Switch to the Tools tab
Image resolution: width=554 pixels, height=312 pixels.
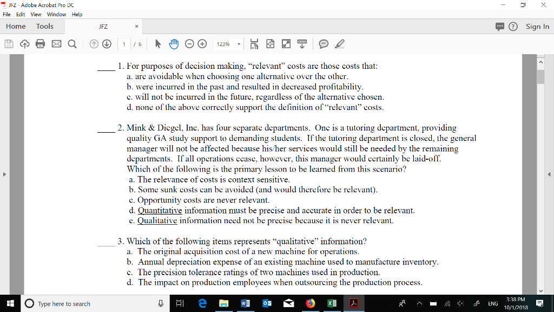click(x=44, y=26)
